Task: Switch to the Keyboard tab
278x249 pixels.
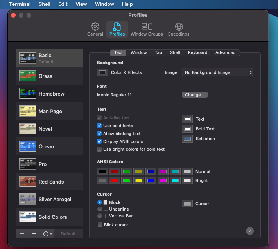Action: [x=197, y=52]
